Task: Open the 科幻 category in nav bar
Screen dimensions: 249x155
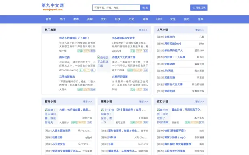Action: [159, 19]
